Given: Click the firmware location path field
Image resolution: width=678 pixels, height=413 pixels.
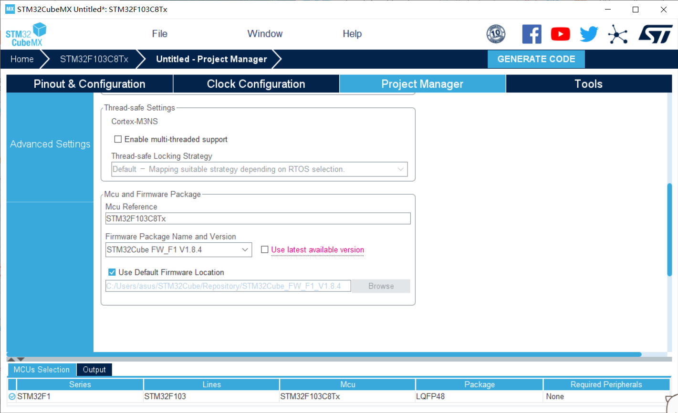Looking at the screenshot, I should (x=228, y=286).
